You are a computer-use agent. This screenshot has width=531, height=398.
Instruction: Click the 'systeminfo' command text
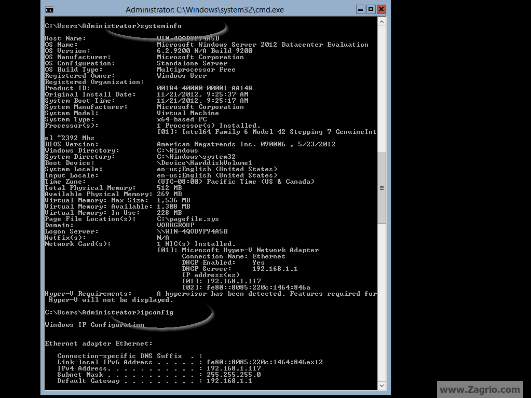(x=161, y=26)
